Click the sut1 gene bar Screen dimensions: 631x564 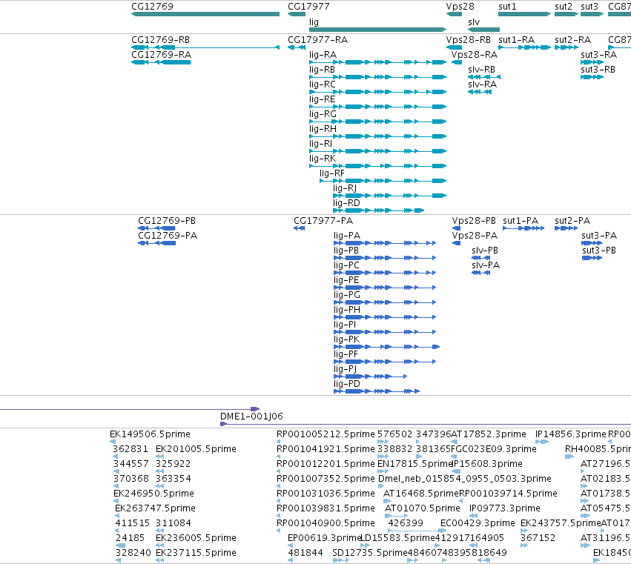pyautogui.click(x=524, y=14)
